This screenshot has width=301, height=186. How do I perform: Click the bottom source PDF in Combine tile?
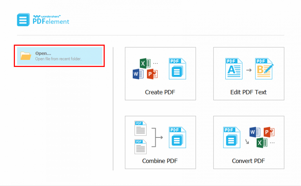140,146
